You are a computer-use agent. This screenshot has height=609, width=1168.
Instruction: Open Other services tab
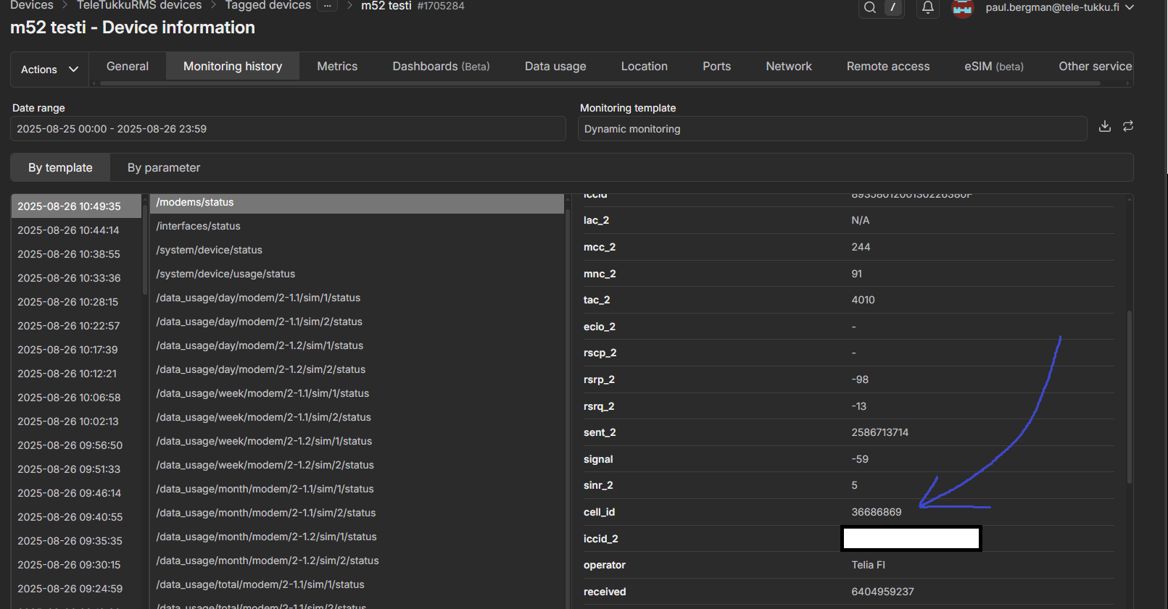click(x=1095, y=66)
